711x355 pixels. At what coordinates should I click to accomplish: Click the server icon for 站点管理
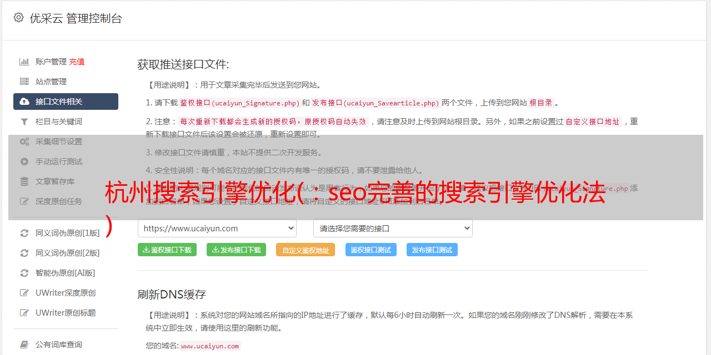[x=24, y=82]
